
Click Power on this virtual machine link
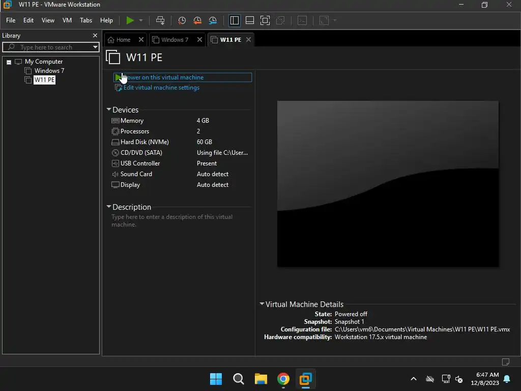tap(183, 77)
